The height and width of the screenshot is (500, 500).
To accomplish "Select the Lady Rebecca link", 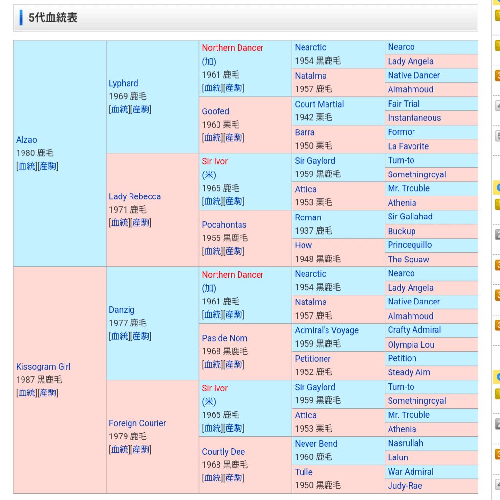I will [135, 196].
